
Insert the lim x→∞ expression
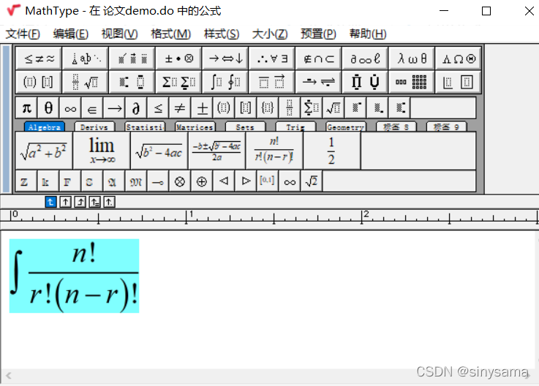point(102,151)
